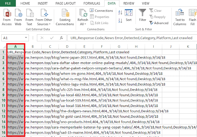Select column G header

[119, 47]
